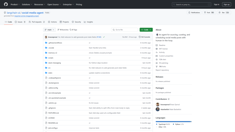Open the src folder icon
The height and width of the screenshot is (132, 235).
point(46,68)
